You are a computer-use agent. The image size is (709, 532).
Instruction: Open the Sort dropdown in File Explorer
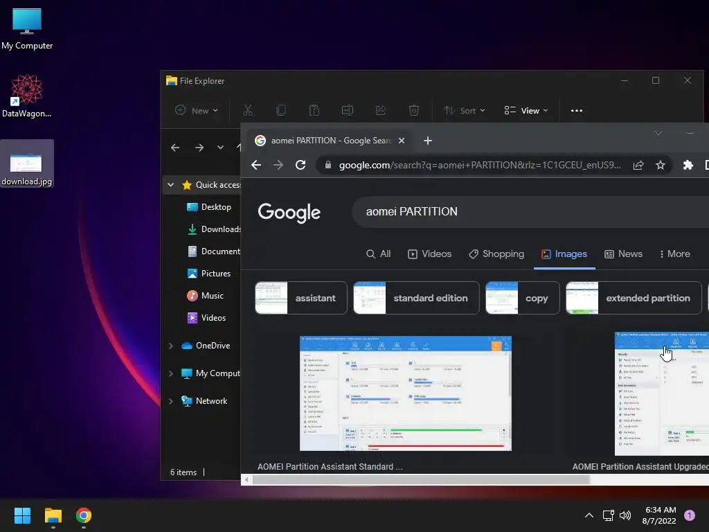464,110
